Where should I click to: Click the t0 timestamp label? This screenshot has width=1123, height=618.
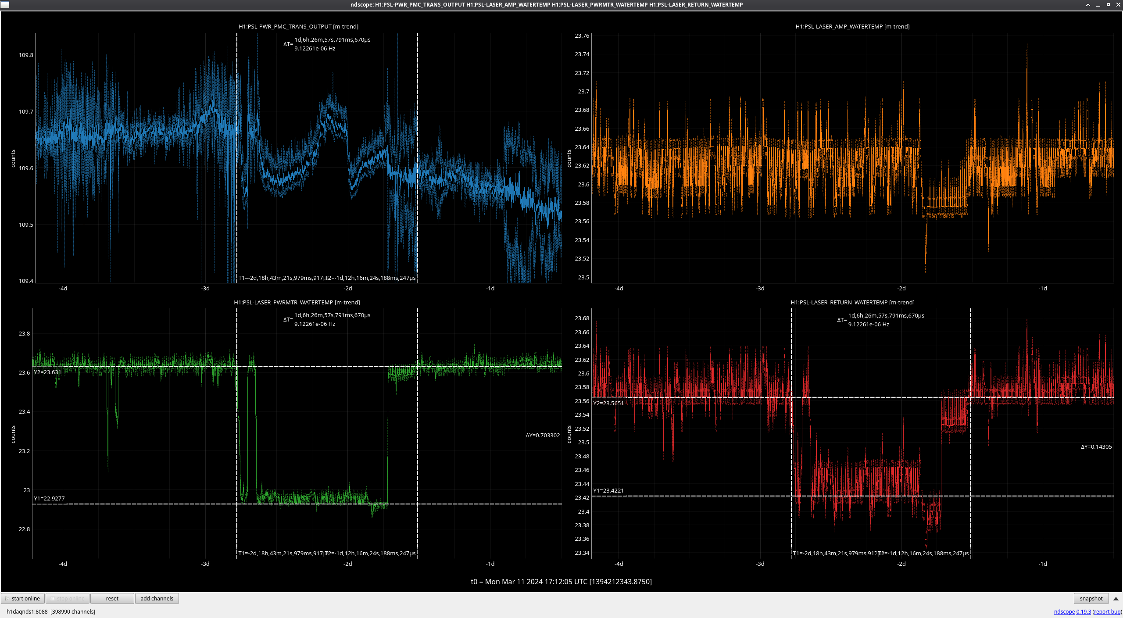[x=561, y=582]
